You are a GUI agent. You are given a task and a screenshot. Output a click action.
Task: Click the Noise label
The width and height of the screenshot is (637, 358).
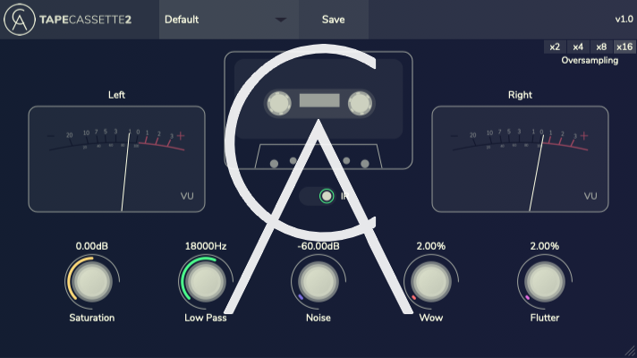(x=318, y=318)
